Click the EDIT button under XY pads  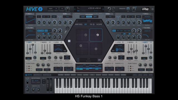click(99, 60)
